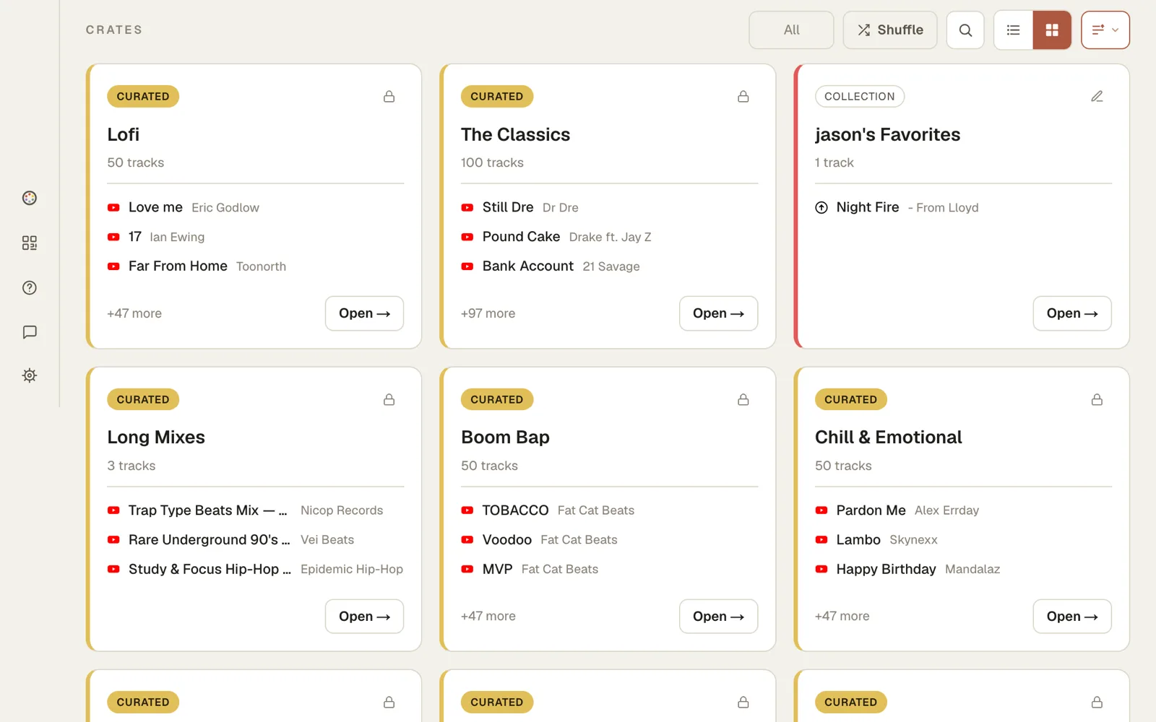Screen dimensions: 1156x722
Task: Open the Chill & Emotional crate
Action: click(x=1072, y=617)
